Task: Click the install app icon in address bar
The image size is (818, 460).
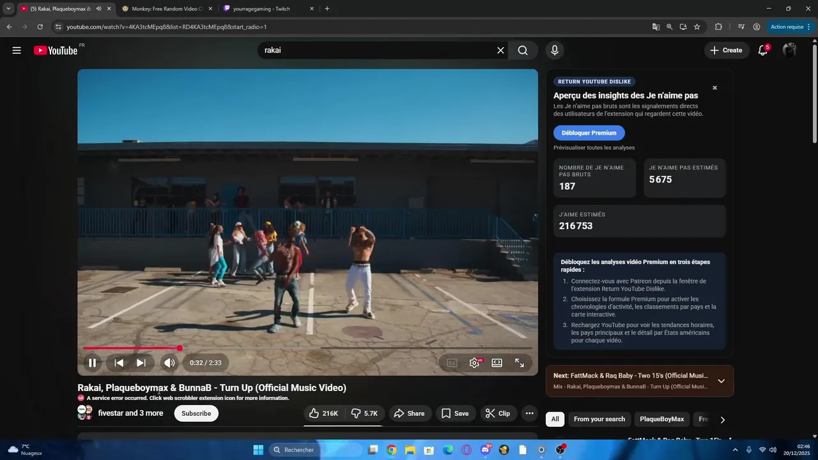Action: pos(683,27)
